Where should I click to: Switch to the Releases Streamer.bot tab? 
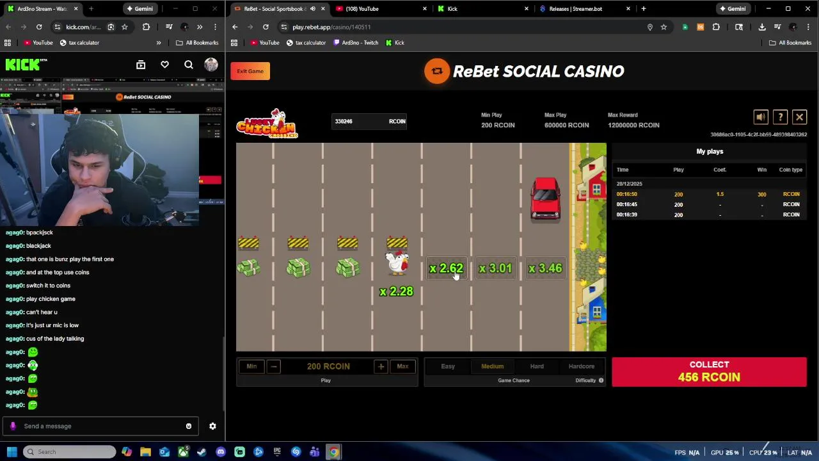(585, 9)
